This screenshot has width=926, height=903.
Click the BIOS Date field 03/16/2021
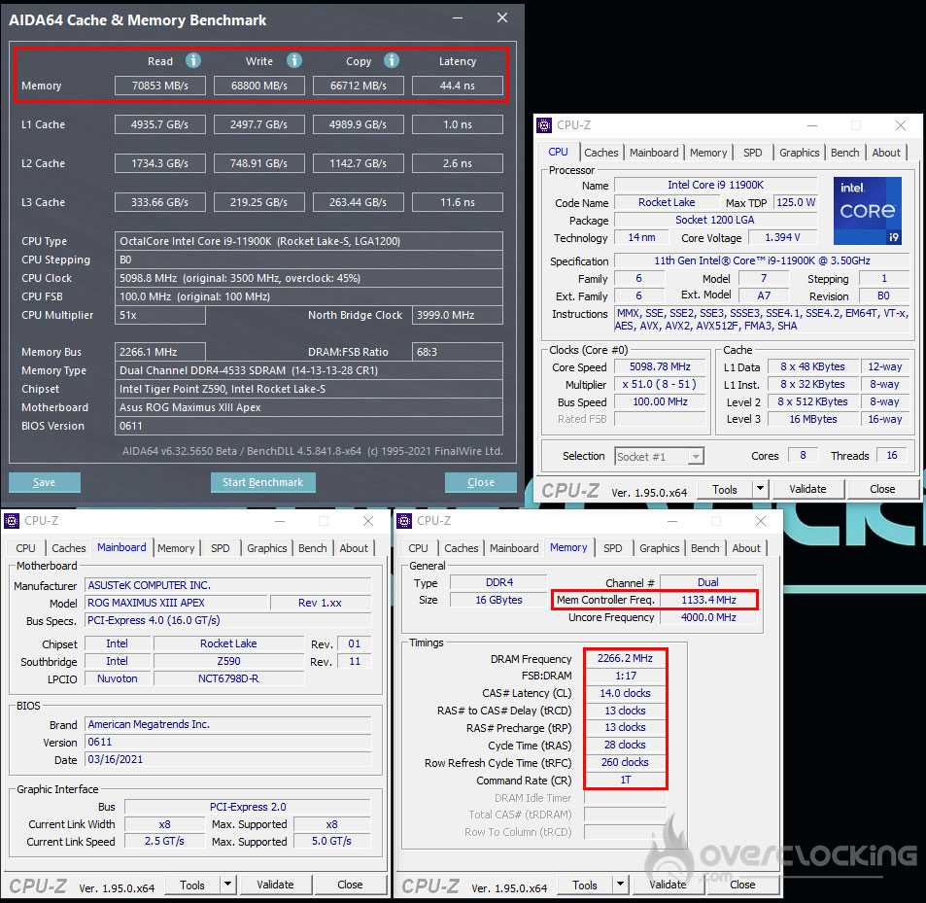[228, 759]
